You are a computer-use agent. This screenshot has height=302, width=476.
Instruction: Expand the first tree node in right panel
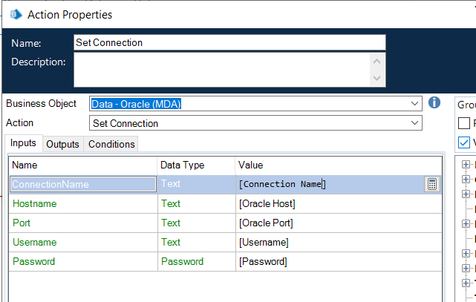(x=466, y=165)
